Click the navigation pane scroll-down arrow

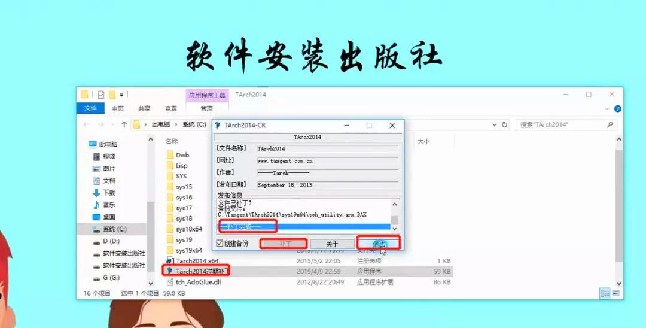tap(150, 284)
